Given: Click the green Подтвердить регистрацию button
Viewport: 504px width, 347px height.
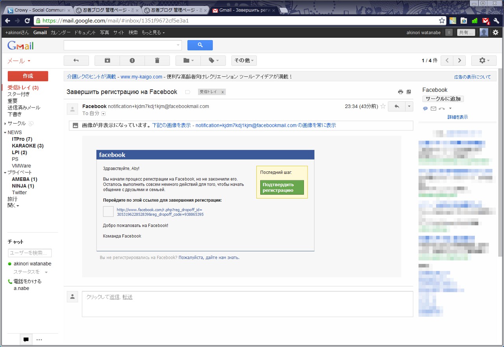Looking at the screenshot, I should click(282, 187).
